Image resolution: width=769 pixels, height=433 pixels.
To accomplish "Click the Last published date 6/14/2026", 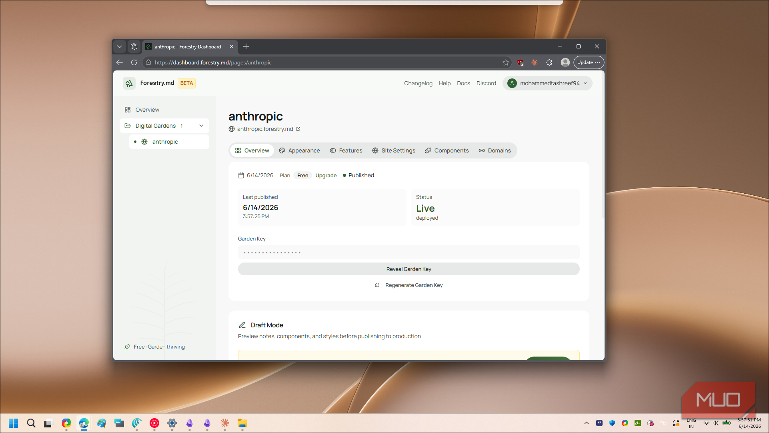I will (260, 207).
